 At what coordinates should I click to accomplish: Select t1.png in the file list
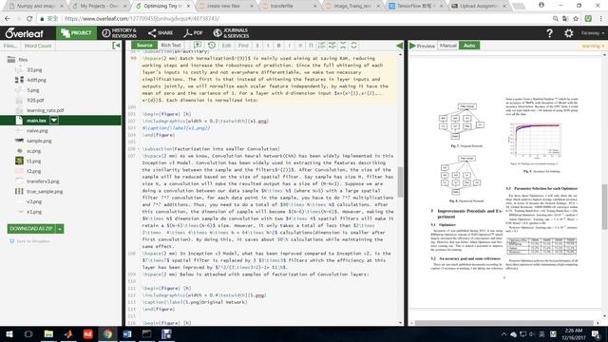[x=34, y=161]
